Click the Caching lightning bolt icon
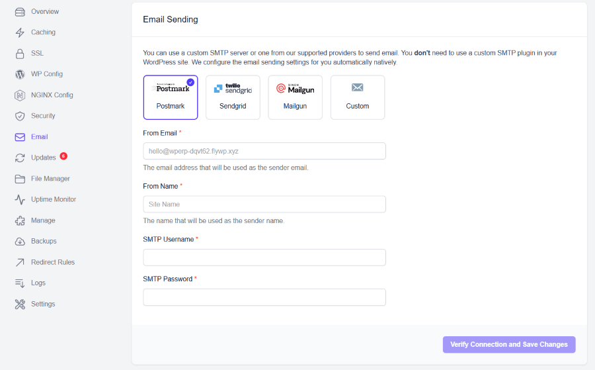 [20, 32]
